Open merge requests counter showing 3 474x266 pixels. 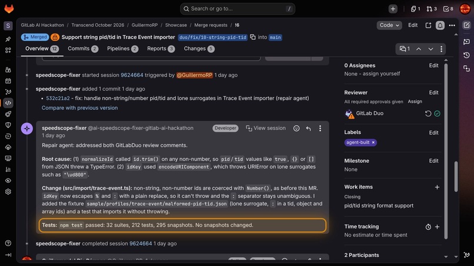click(432, 9)
